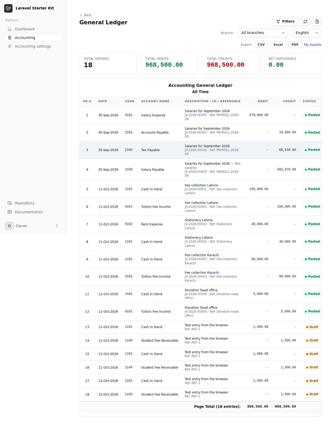Screen dimensions: 334x446
Task: Open Accounting settings in the sidebar
Action: click(33, 46)
